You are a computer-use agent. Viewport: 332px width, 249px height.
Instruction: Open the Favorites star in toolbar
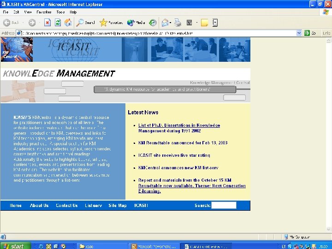pos(103,23)
